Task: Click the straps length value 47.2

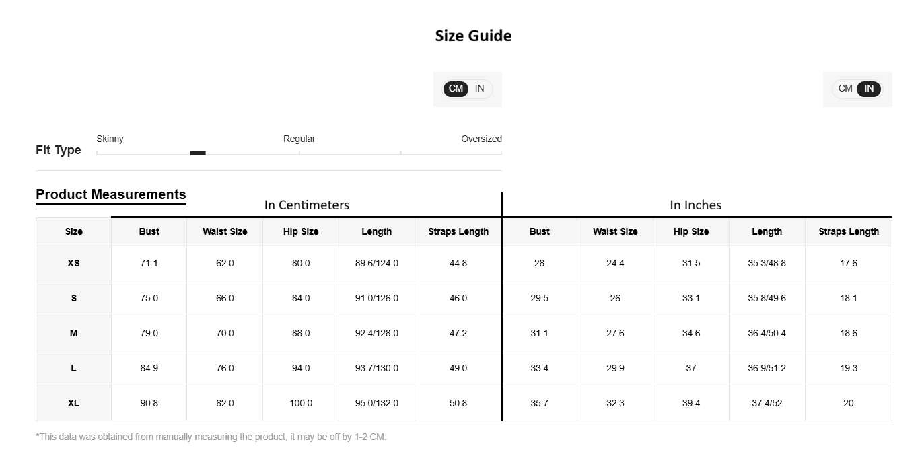Action: pyautogui.click(x=458, y=333)
